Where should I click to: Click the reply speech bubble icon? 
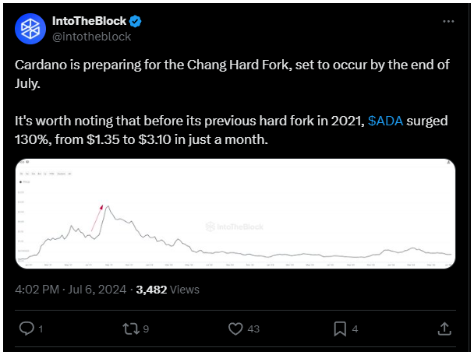(x=27, y=329)
